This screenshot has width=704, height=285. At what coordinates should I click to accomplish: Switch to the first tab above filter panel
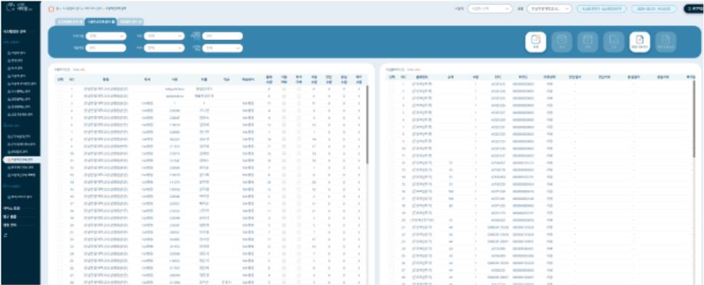pyautogui.click(x=69, y=22)
